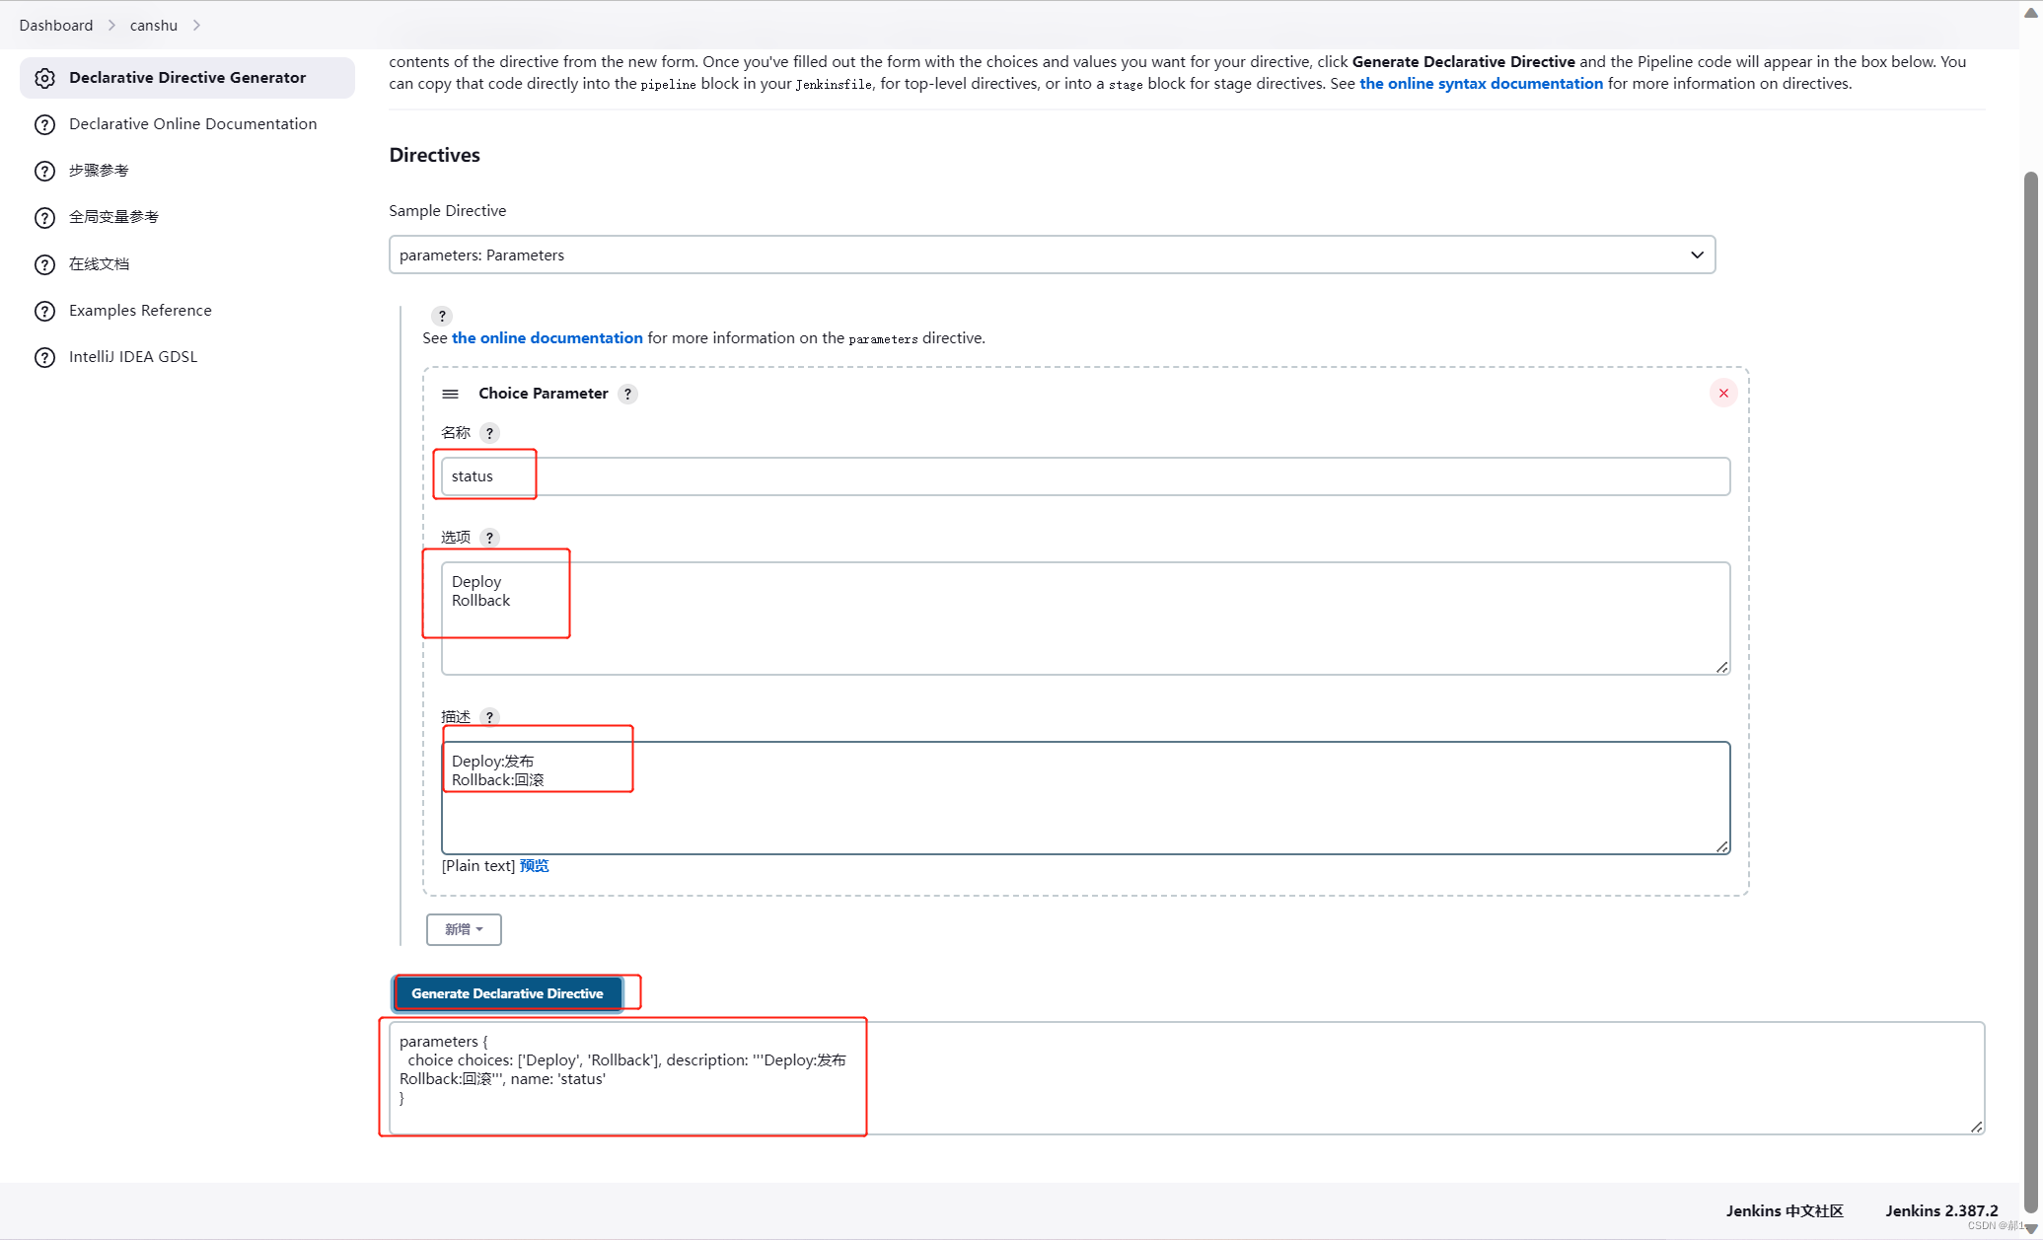Click help icon beside Choice Parameter title

pos(627,394)
